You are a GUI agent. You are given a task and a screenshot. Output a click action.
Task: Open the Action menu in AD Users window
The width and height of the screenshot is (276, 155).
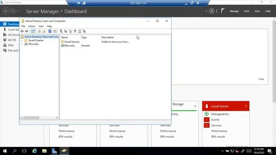point(32,26)
